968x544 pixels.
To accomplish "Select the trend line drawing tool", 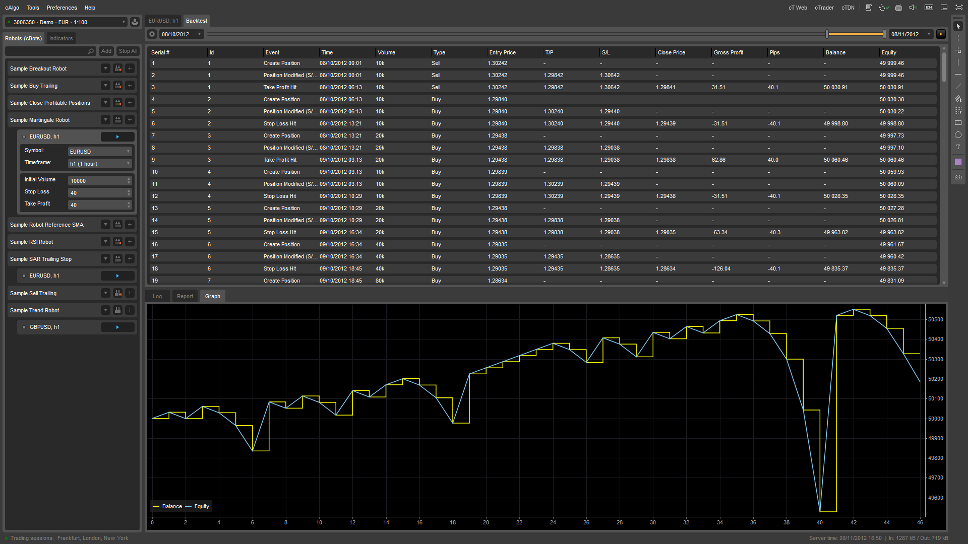I will click(958, 87).
